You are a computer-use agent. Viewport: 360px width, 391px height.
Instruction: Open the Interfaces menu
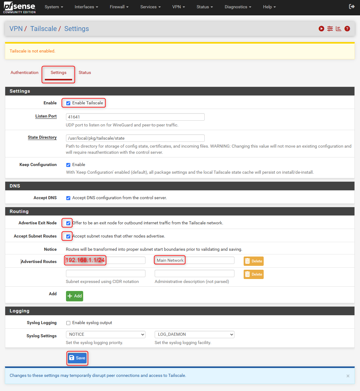(x=86, y=7)
